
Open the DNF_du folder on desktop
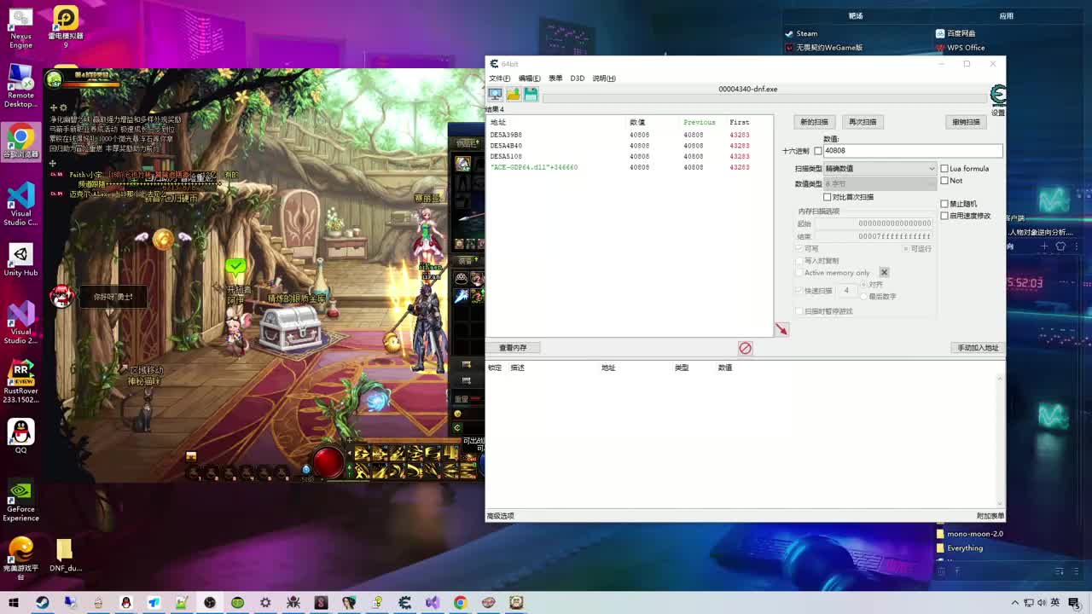65,554
